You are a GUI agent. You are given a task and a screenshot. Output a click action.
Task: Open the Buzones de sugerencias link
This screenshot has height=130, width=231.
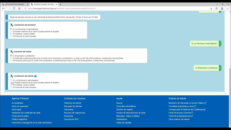(x=75, y=113)
